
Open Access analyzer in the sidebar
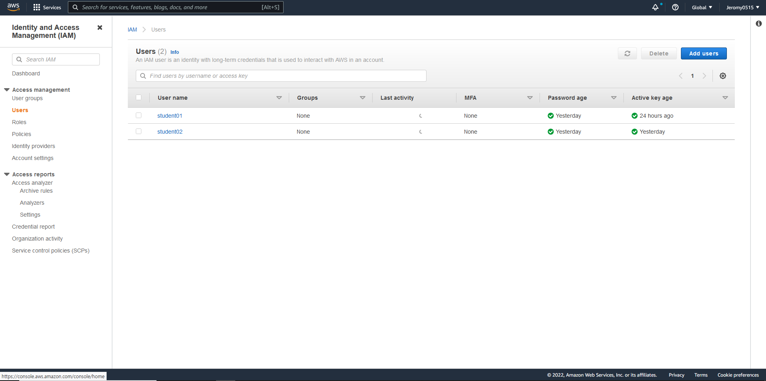[32, 183]
